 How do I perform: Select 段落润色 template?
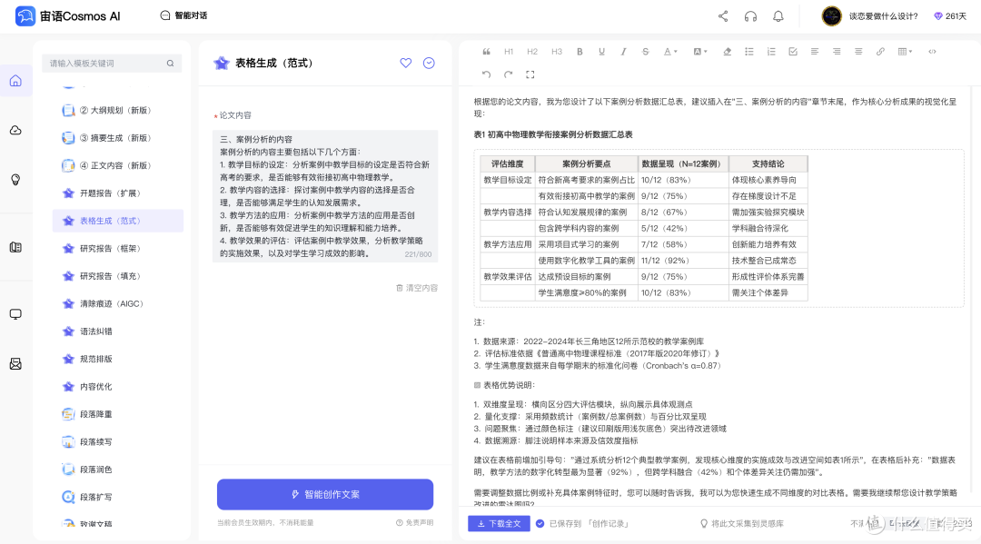coord(117,469)
